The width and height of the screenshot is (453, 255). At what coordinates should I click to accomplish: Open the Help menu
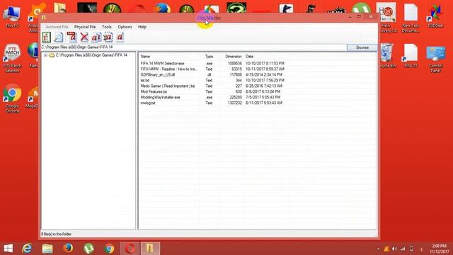142,27
